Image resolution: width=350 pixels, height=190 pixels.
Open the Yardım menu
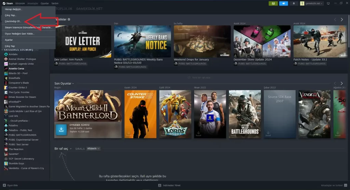[55, 3]
